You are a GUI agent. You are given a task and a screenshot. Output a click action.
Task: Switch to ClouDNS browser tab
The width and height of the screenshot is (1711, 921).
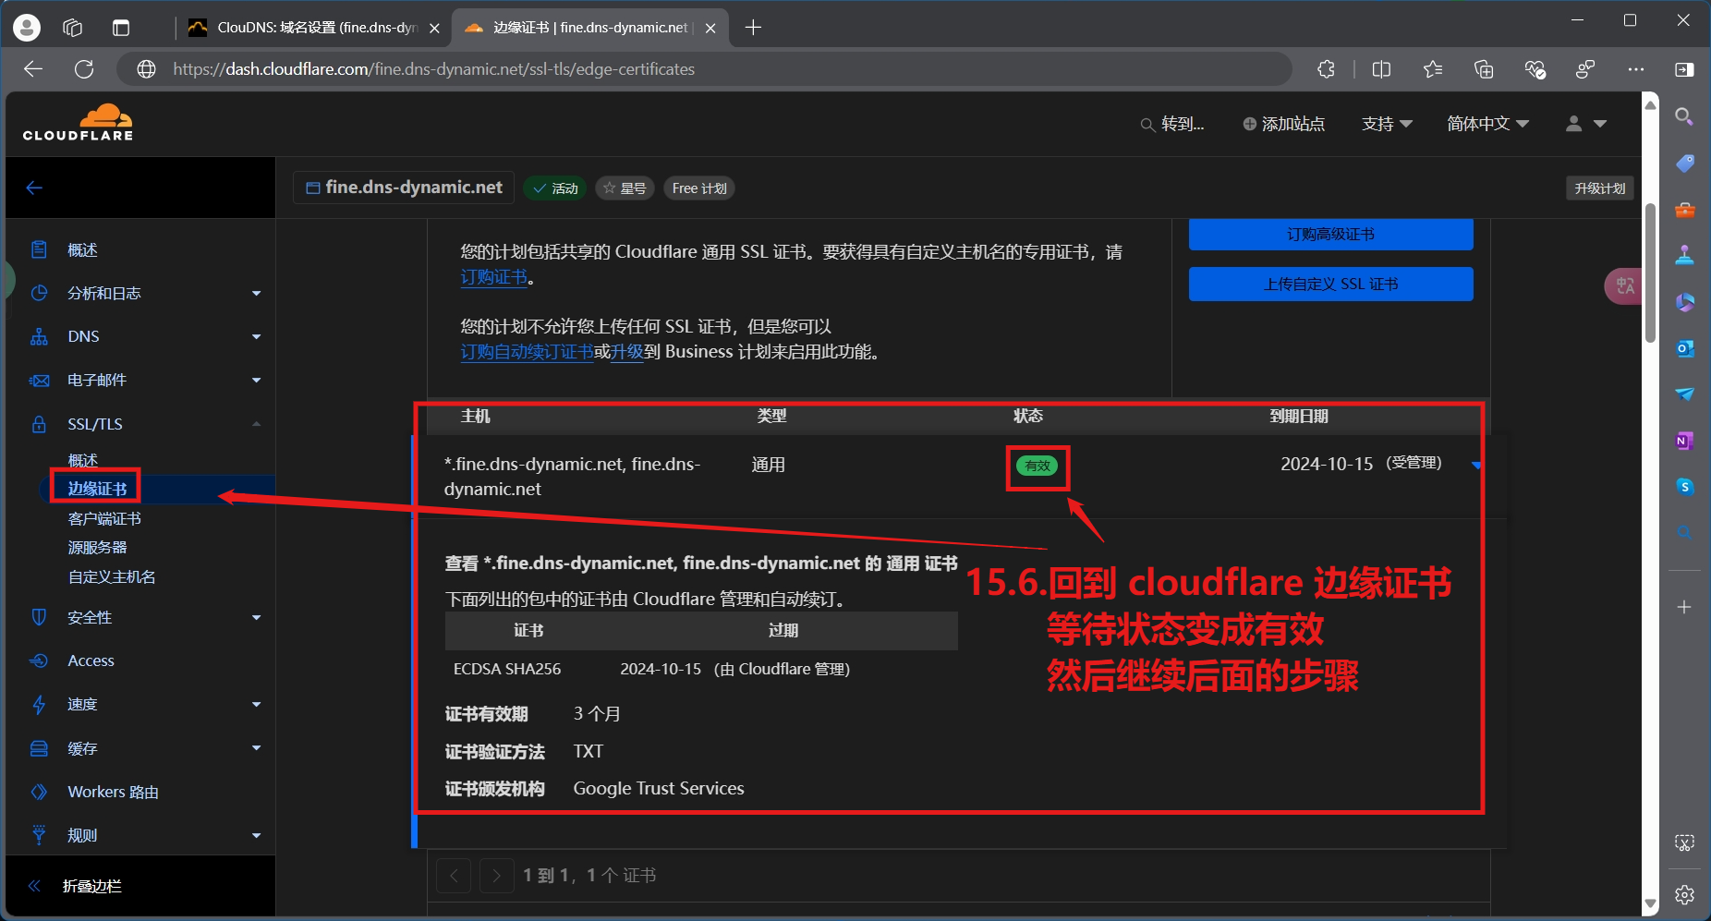tap(312, 28)
